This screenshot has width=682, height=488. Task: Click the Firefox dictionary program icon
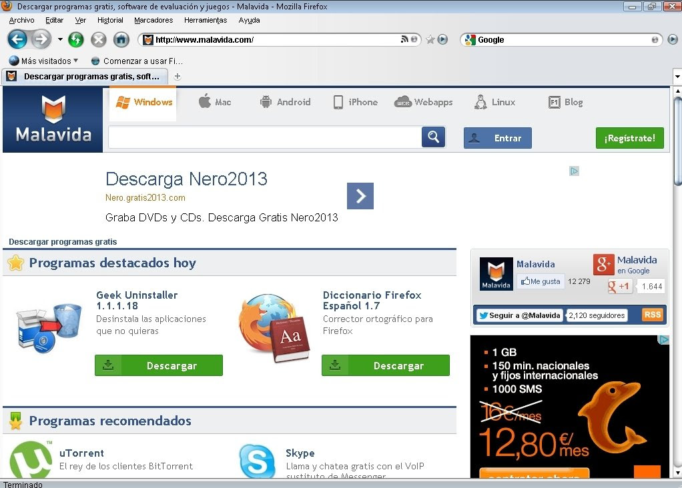tap(274, 328)
